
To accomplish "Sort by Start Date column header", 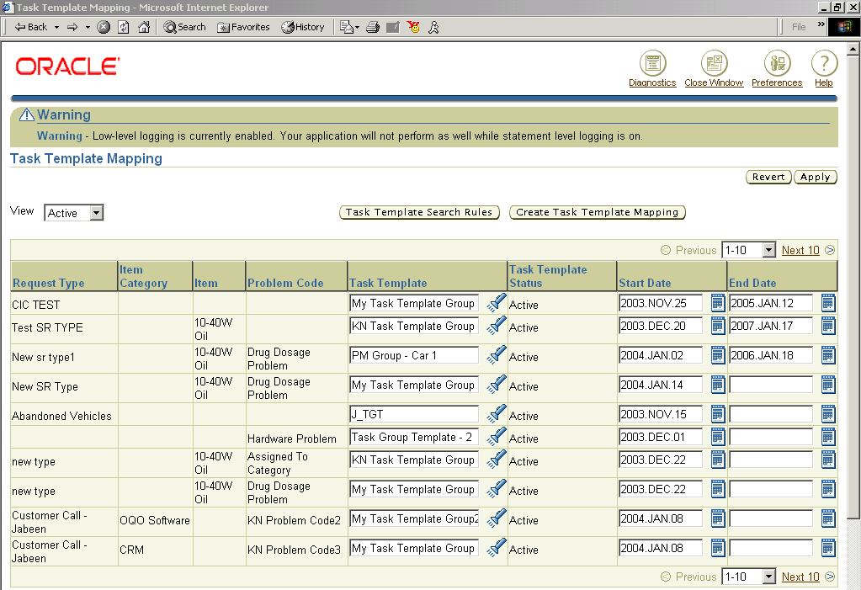I will coord(645,283).
